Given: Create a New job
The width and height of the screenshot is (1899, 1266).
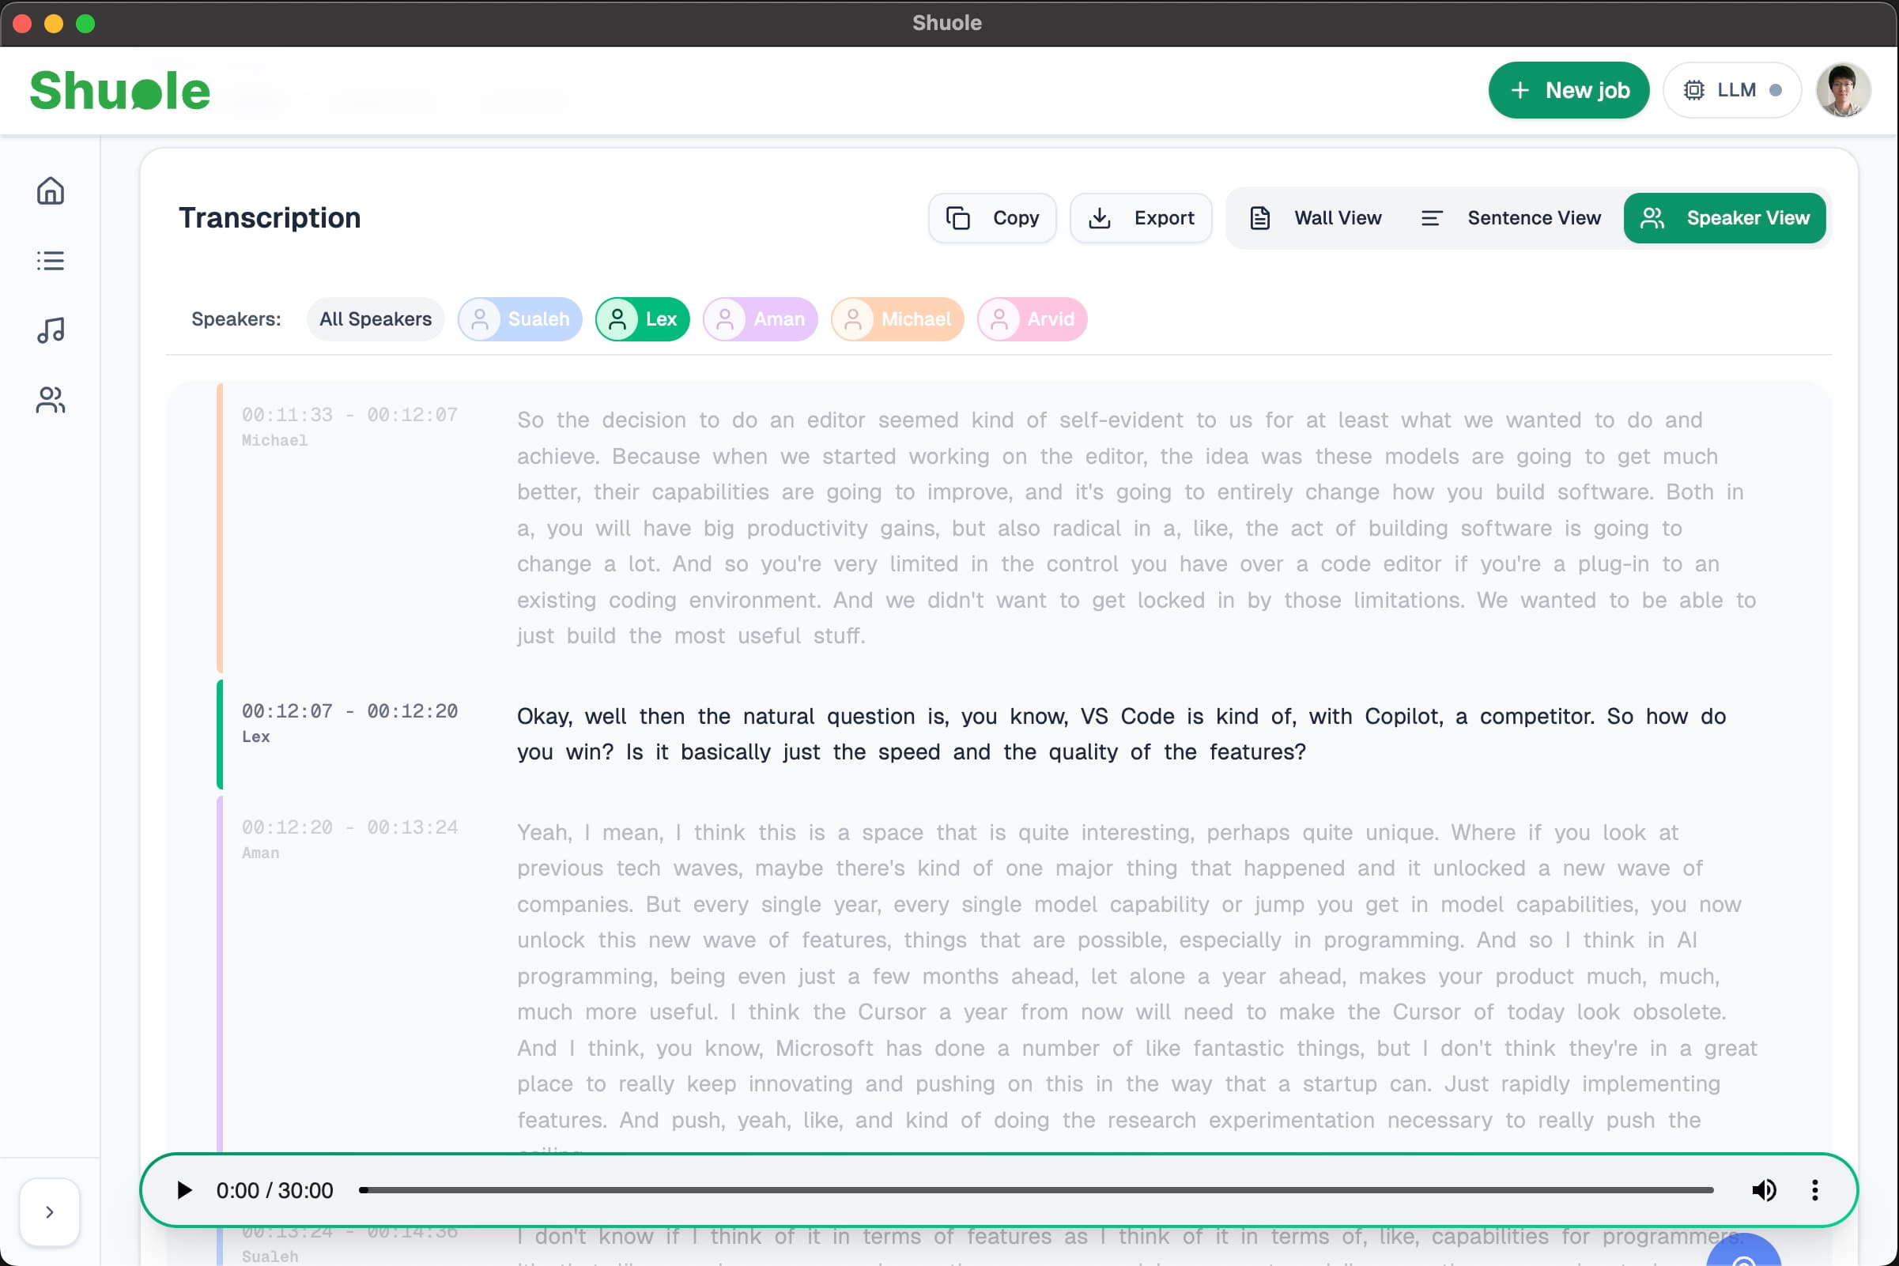Looking at the screenshot, I should (1569, 89).
